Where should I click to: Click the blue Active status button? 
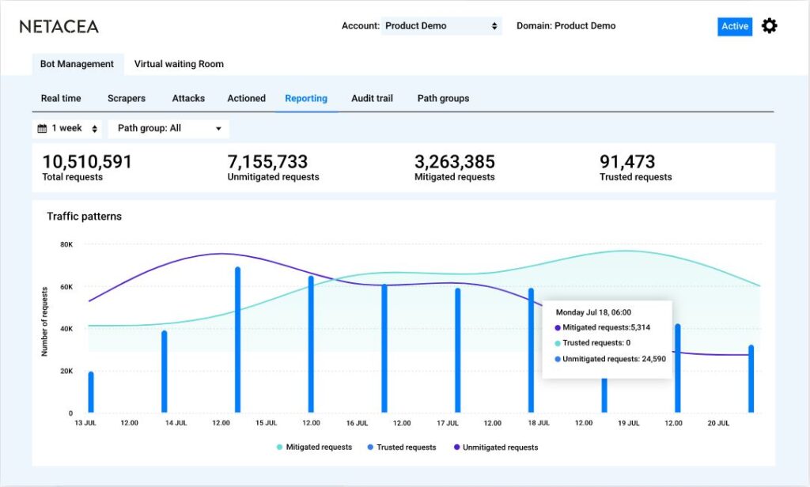pyautogui.click(x=734, y=26)
